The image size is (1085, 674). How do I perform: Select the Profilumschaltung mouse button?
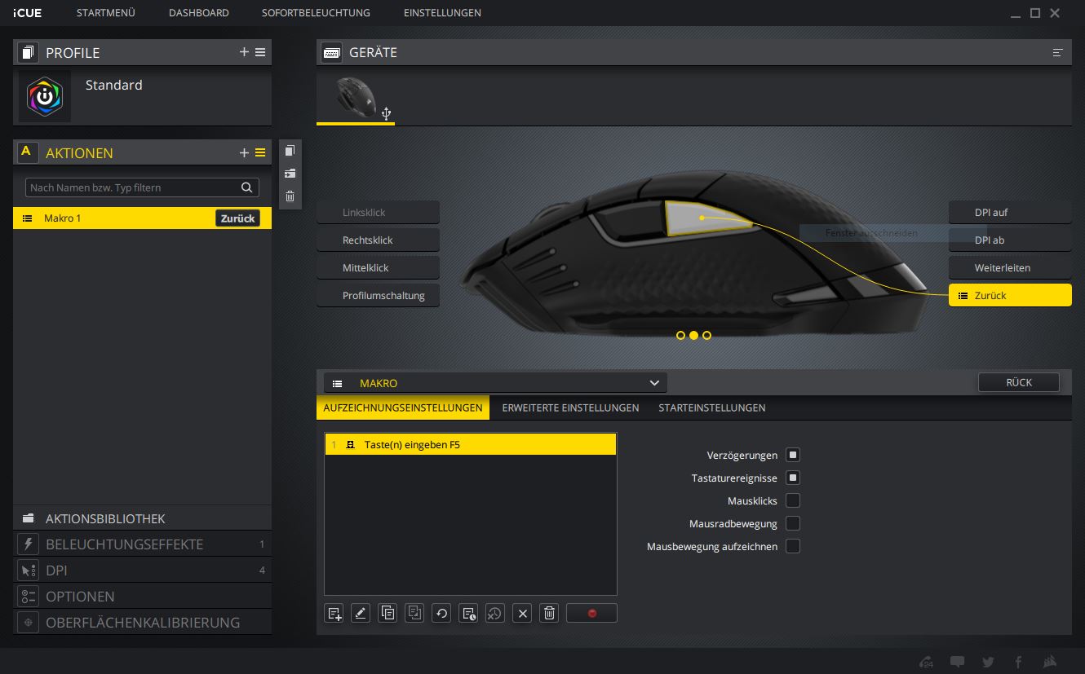378,296
